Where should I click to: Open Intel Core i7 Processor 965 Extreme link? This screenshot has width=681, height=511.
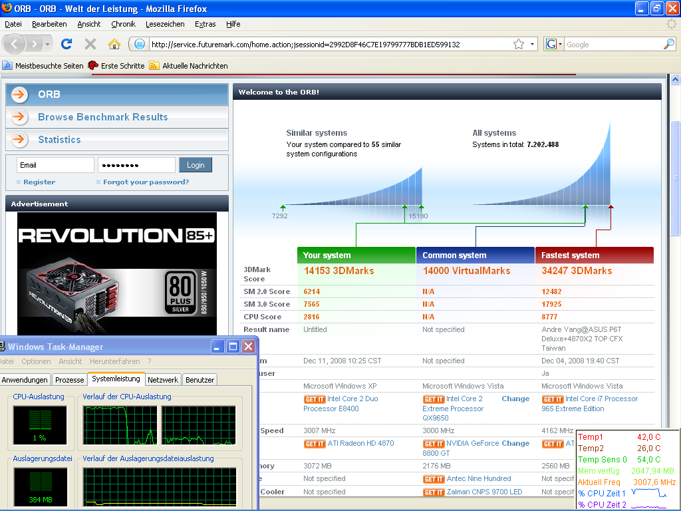pos(590,404)
